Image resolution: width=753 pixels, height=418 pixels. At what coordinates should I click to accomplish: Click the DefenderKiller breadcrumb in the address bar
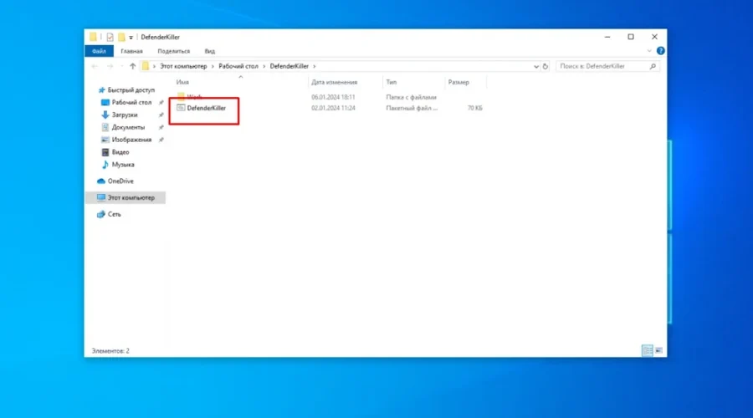click(x=289, y=66)
